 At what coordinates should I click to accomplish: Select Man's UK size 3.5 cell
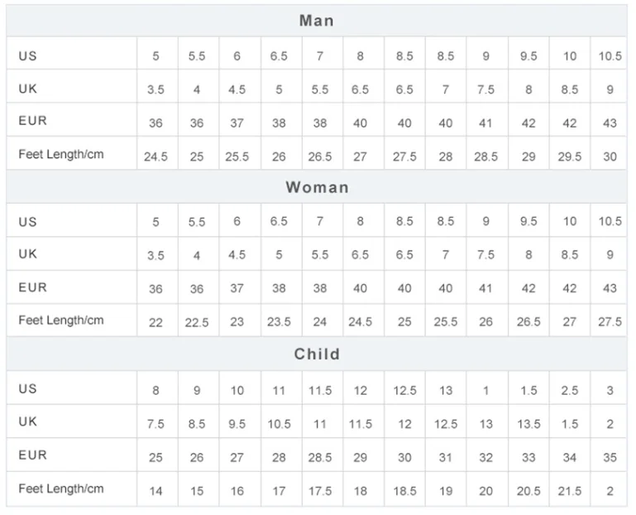pyautogui.click(x=155, y=89)
